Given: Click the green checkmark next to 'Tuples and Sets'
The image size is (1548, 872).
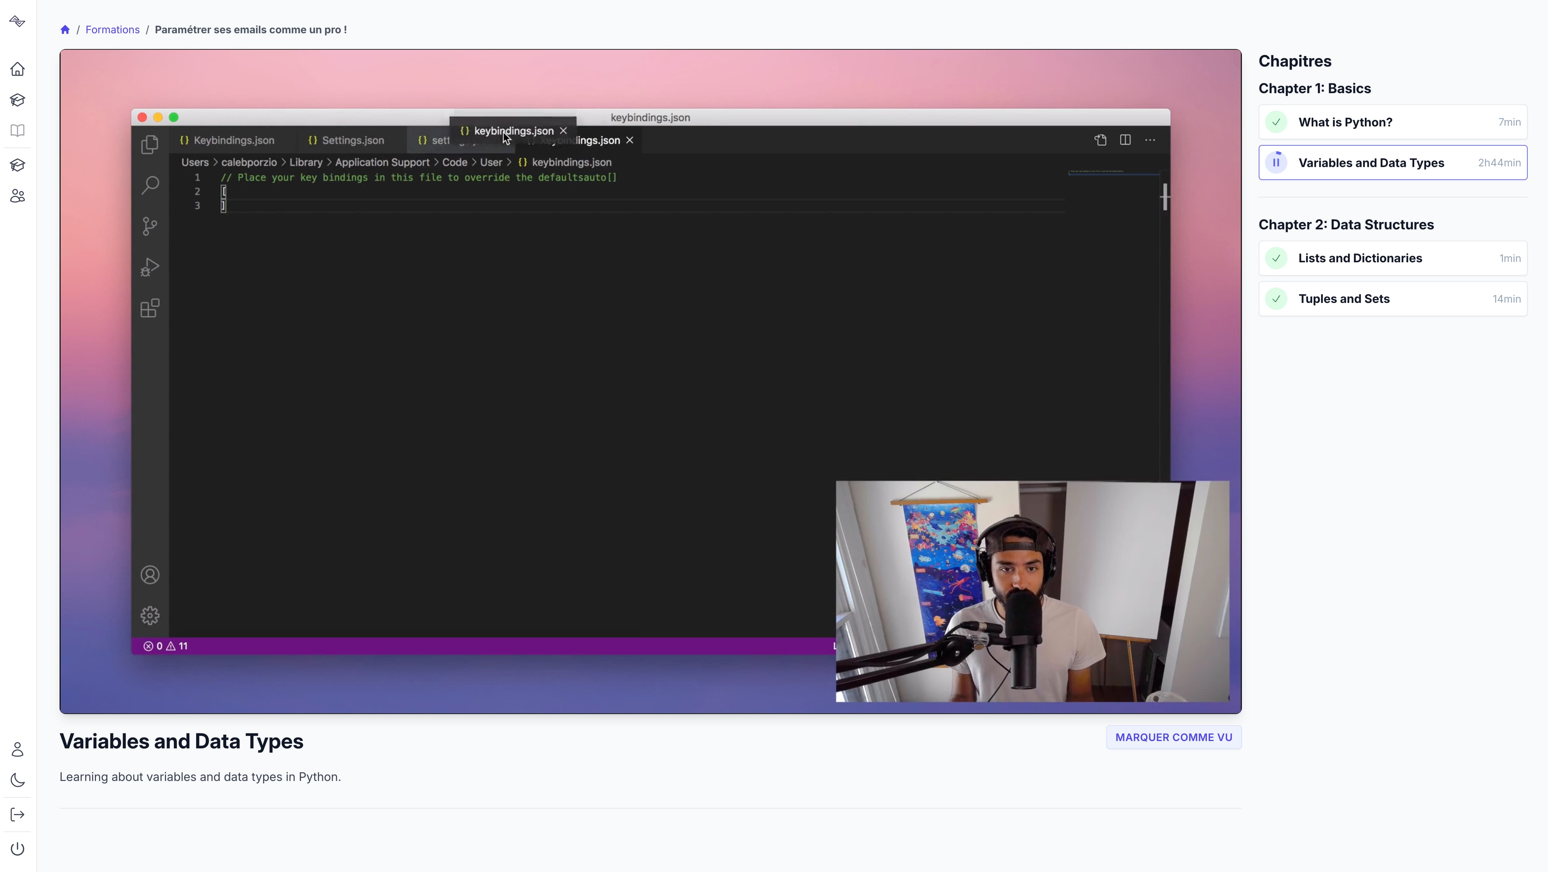Looking at the screenshot, I should (1276, 299).
